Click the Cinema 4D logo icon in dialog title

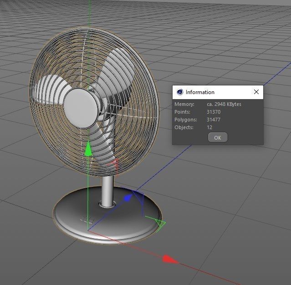[x=179, y=92]
